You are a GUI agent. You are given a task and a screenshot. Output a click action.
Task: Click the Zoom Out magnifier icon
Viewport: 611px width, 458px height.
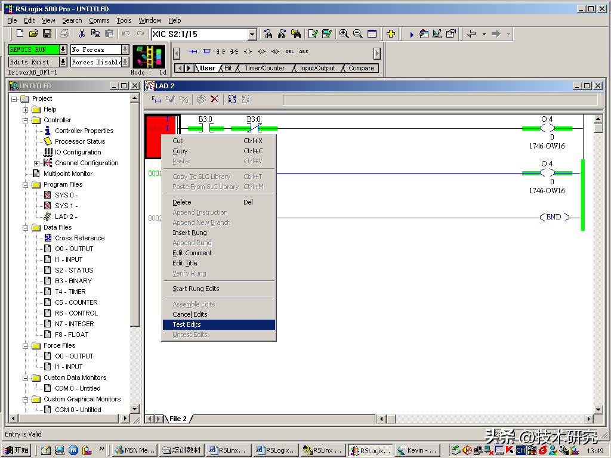[357, 34]
